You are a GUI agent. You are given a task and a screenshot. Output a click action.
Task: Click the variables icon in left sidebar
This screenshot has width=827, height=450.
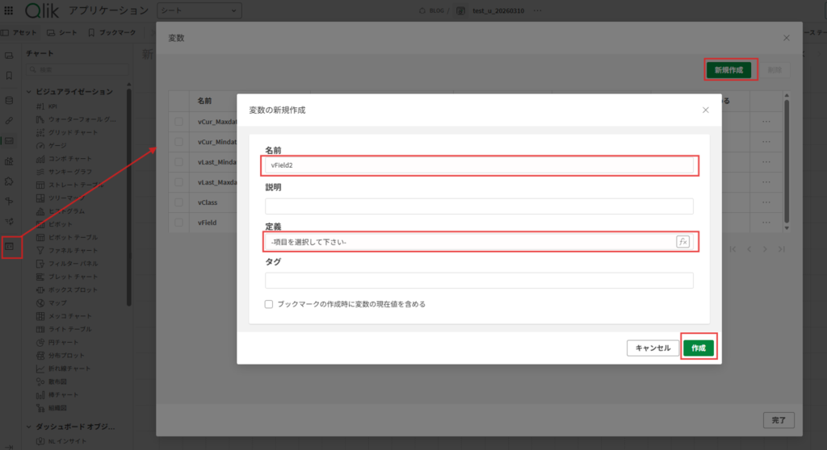pos(10,245)
